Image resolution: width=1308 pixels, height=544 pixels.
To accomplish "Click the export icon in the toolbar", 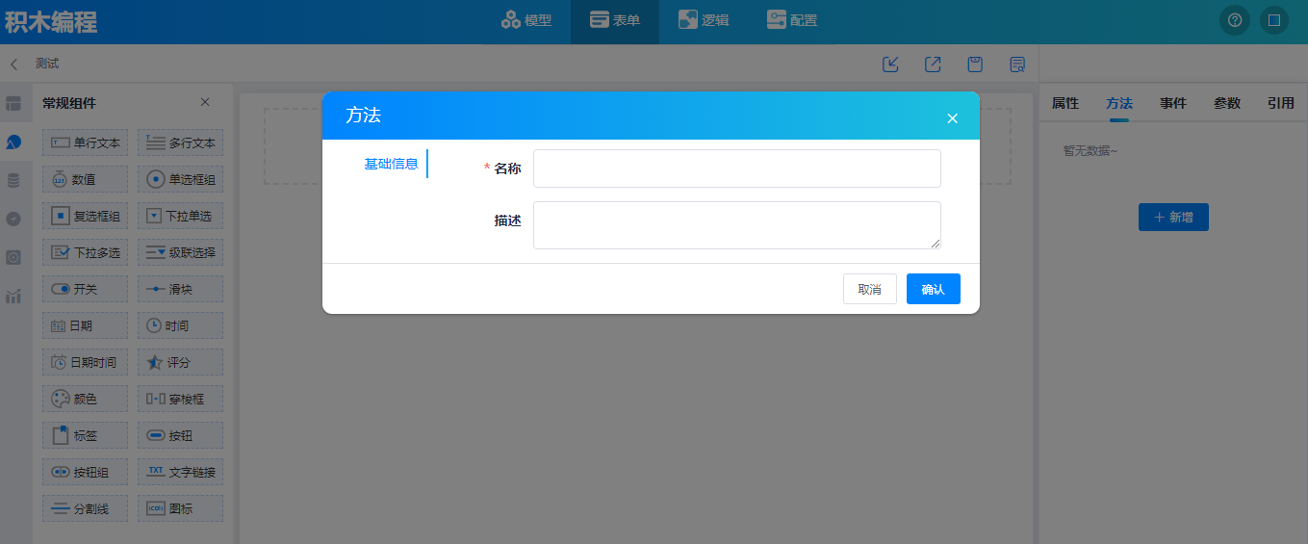I will pos(933,65).
